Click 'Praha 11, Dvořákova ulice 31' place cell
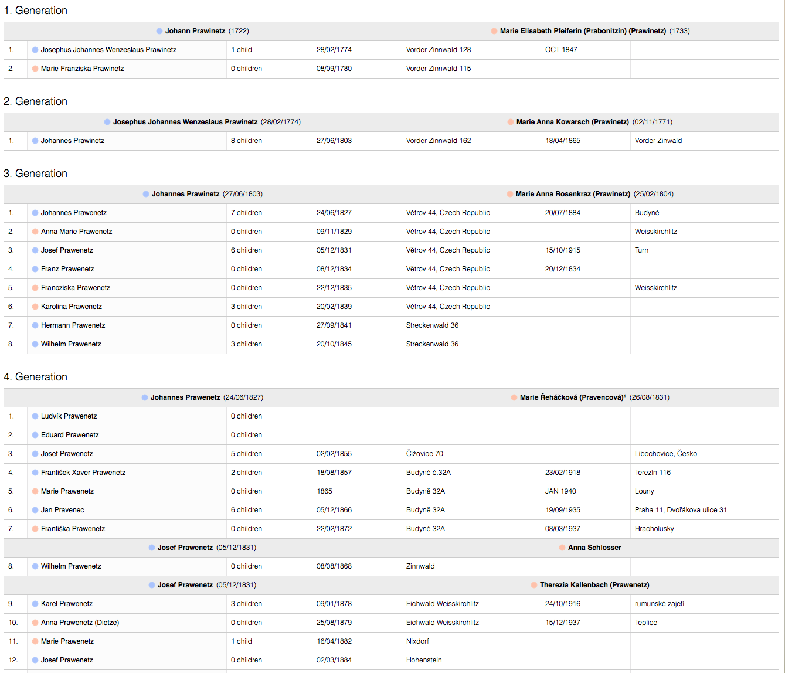 [681, 510]
